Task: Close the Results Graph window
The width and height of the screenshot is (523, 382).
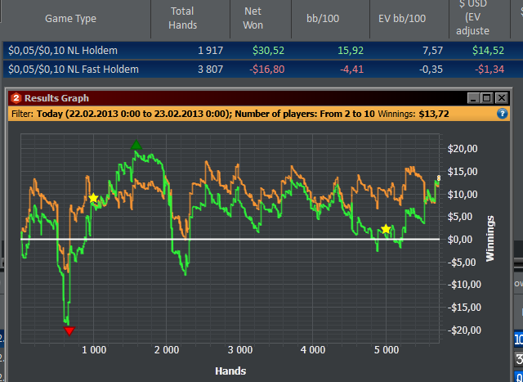Action: (503, 98)
